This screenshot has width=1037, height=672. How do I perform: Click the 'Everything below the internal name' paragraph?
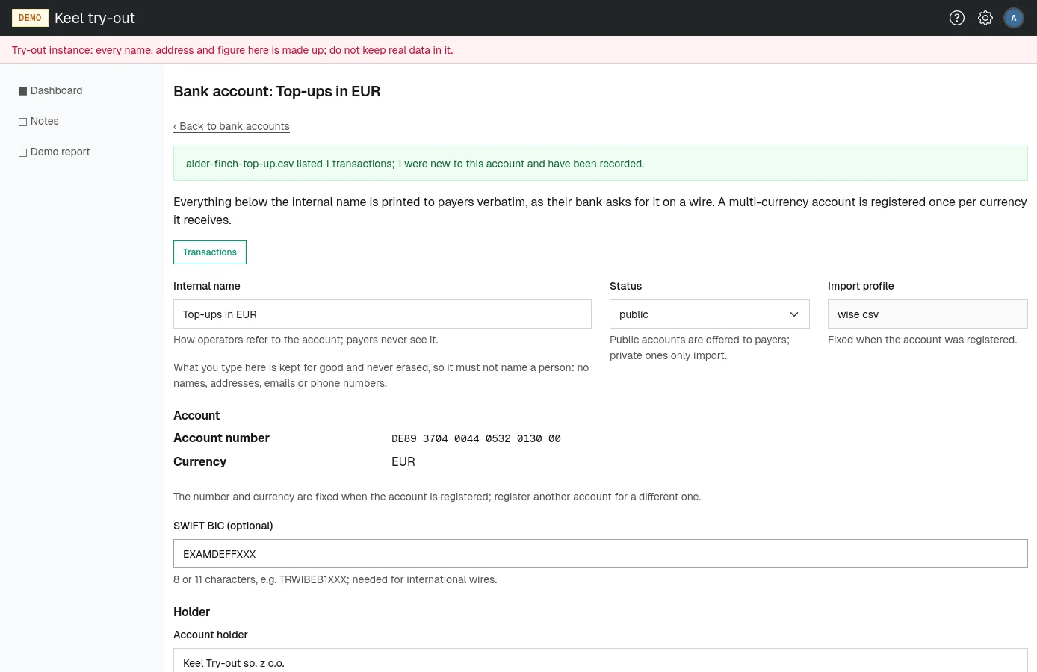click(601, 211)
